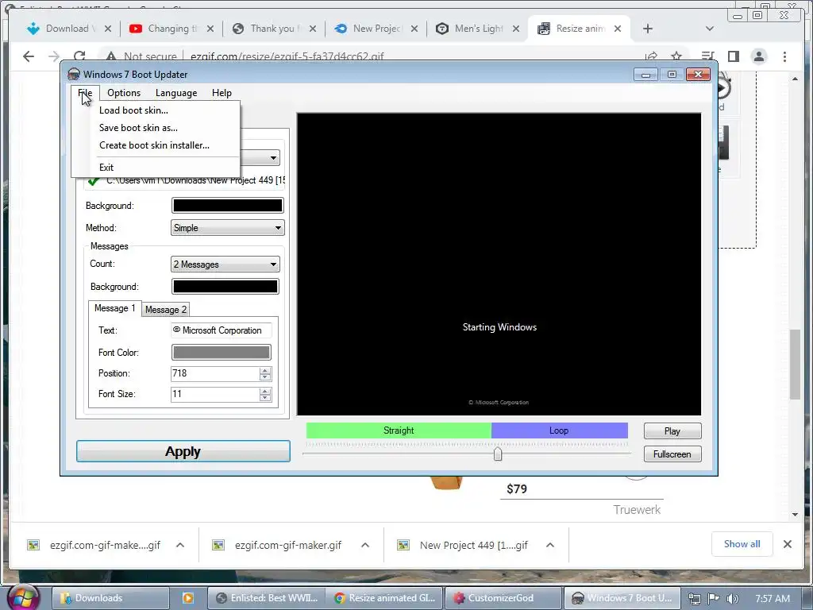Expand options for ezgif.com-gif-make....gif download
The width and height of the screenshot is (813, 610).
[180, 545]
